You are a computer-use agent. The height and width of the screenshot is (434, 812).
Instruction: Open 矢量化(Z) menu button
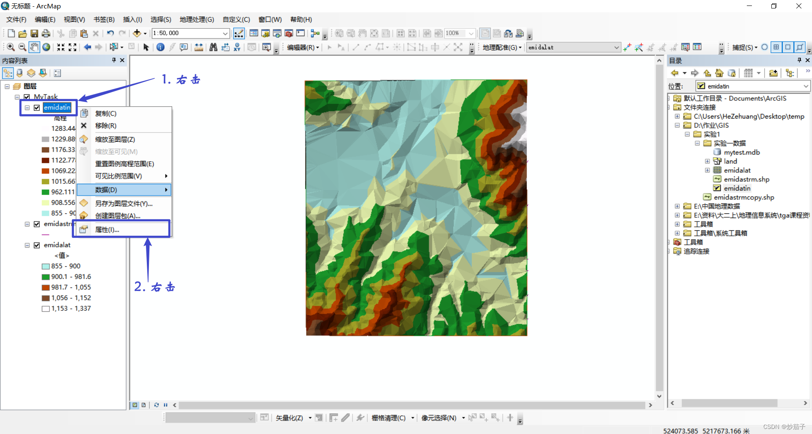point(294,418)
